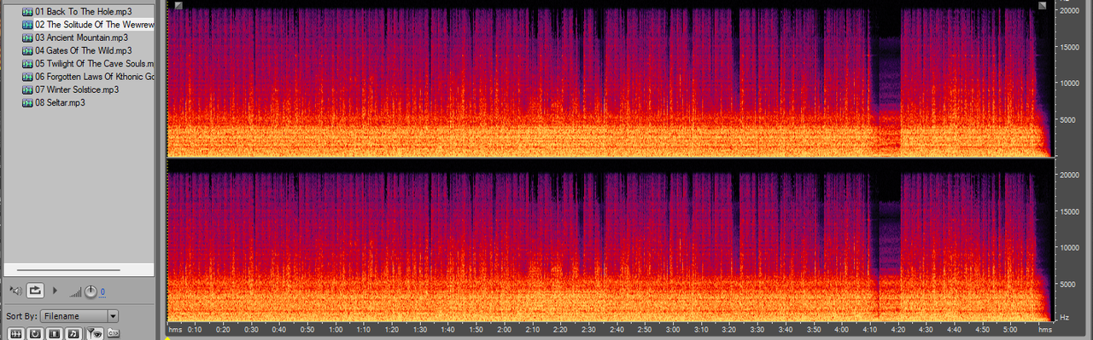This screenshot has height=340, width=1093.
Task: Select 05 Twilight Of The Cave Souls file
Action: tap(94, 64)
